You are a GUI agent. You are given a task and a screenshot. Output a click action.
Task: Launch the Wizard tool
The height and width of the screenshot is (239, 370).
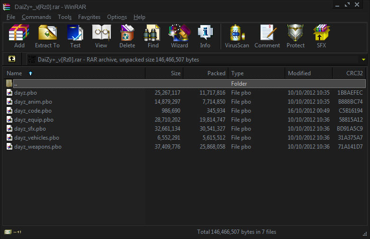180,33
